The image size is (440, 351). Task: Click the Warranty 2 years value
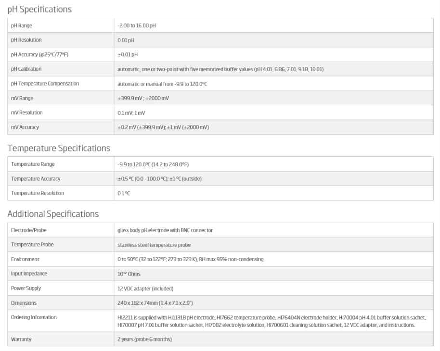(145, 339)
